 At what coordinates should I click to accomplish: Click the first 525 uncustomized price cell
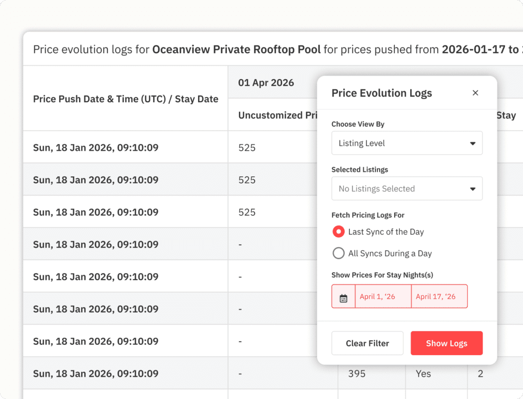(247, 148)
